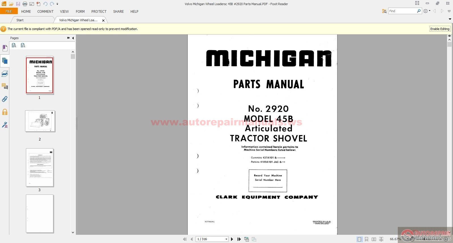Toggle full screen mode icon in title bar
Image resolution: width=453 pixels, height=243 pixels.
point(417,3)
